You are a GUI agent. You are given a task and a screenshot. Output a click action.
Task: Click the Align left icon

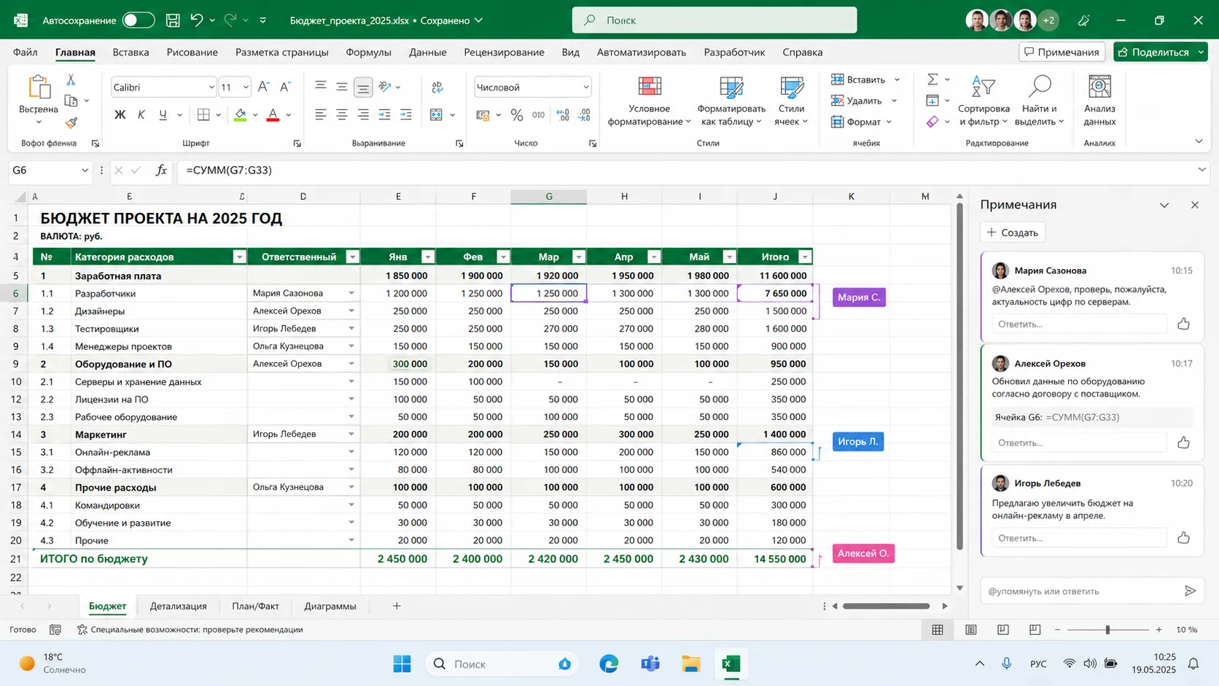click(320, 114)
